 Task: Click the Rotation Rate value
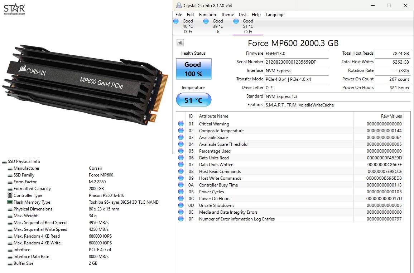(393, 71)
